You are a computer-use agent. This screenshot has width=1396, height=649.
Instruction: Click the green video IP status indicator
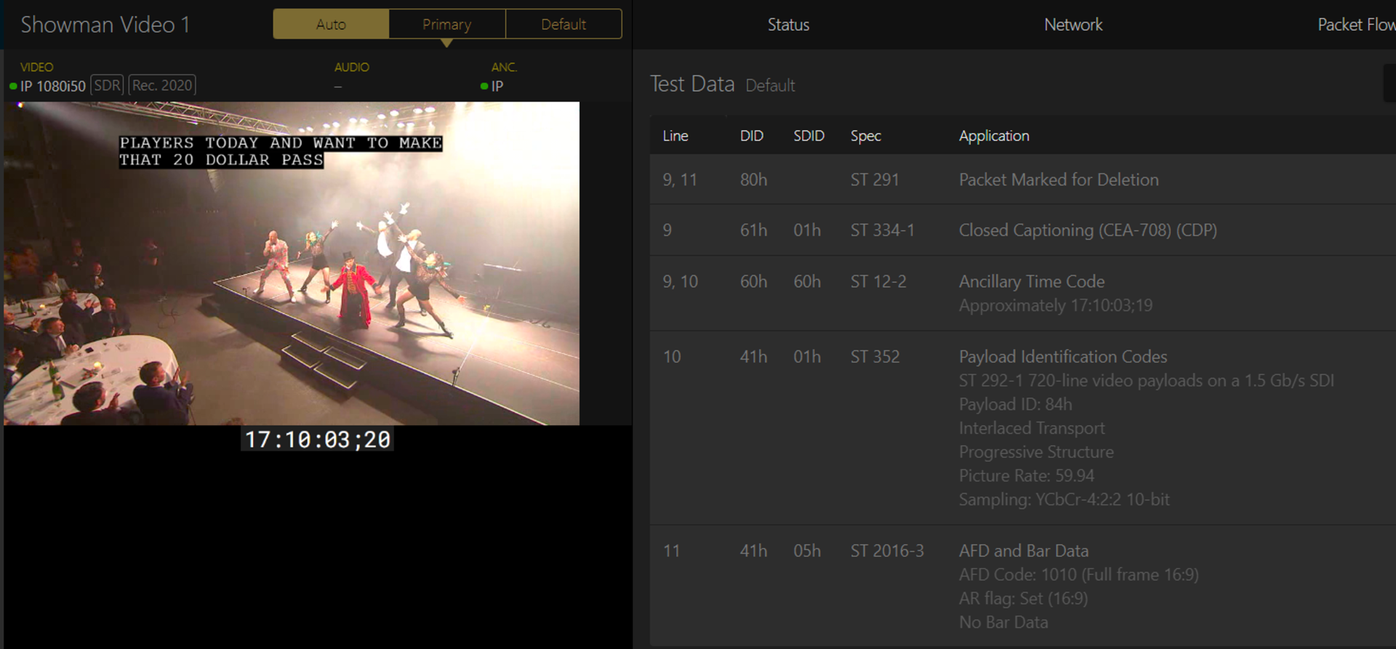tap(13, 86)
